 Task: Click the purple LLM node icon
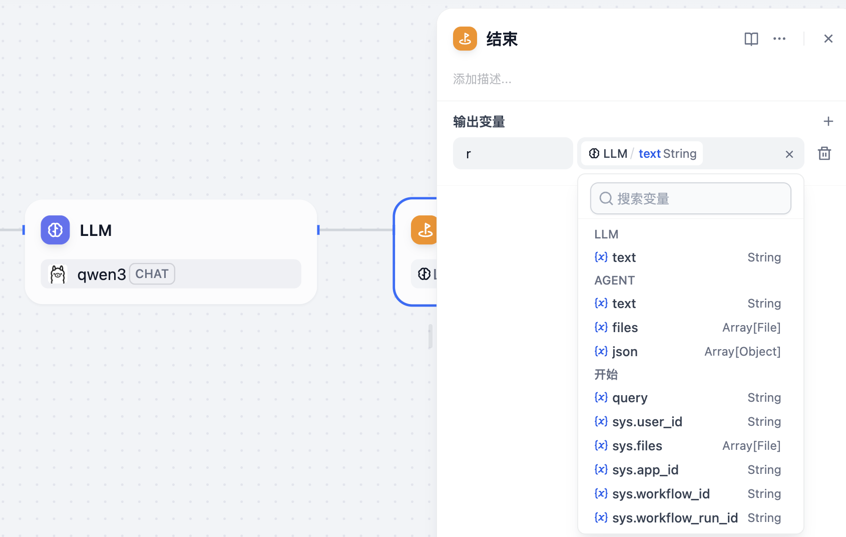pos(55,230)
